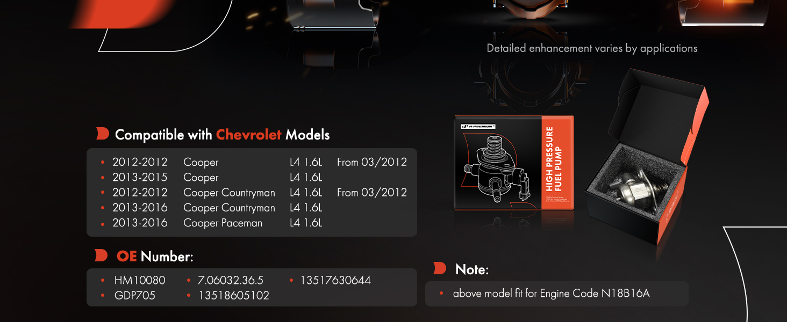Click the orange D icon beside OE Number
Screen dimensions: 787x322
click(x=101, y=255)
